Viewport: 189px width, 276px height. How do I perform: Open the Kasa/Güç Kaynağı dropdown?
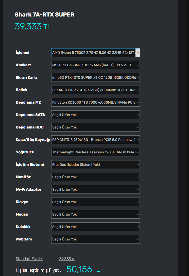[95, 140]
